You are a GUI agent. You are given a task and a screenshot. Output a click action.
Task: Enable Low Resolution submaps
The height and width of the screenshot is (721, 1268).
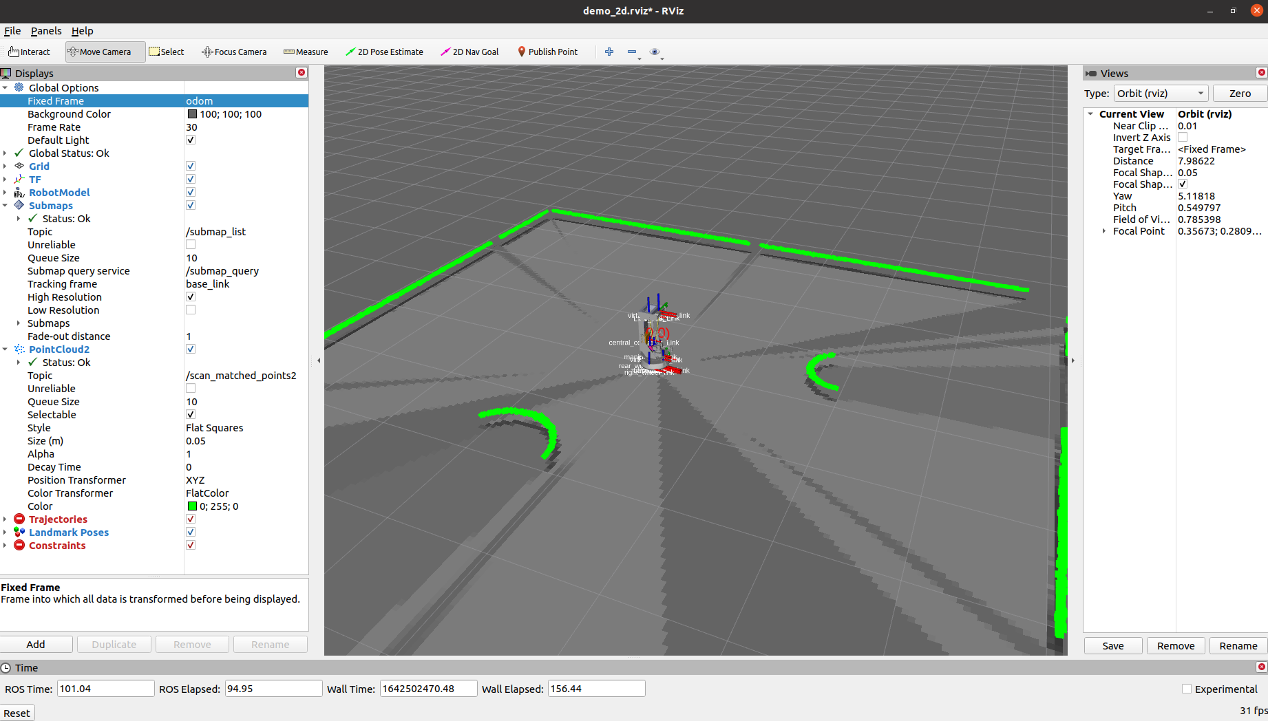pos(191,310)
